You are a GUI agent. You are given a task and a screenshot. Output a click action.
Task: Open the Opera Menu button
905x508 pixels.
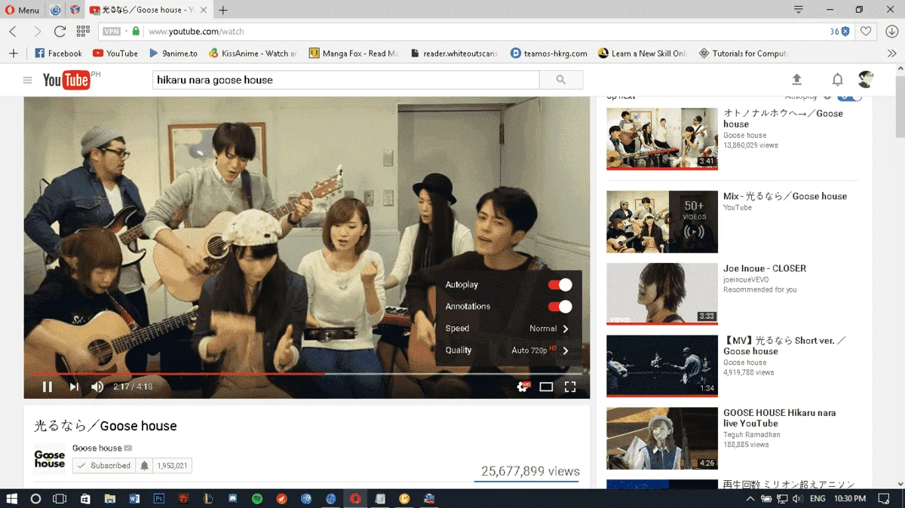coord(23,10)
